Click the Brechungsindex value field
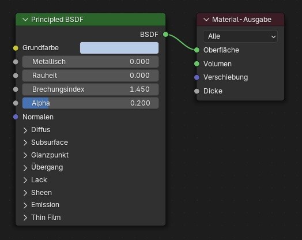 tap(90, 89)
